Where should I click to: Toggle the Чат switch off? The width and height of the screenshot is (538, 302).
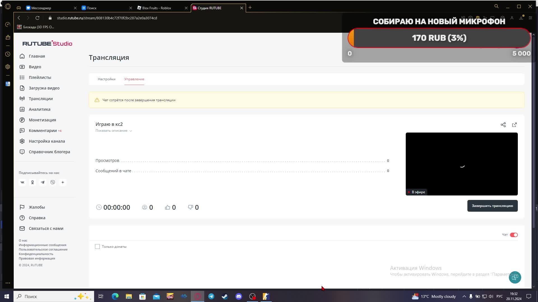pyautogui.click(x=514, y=235)
